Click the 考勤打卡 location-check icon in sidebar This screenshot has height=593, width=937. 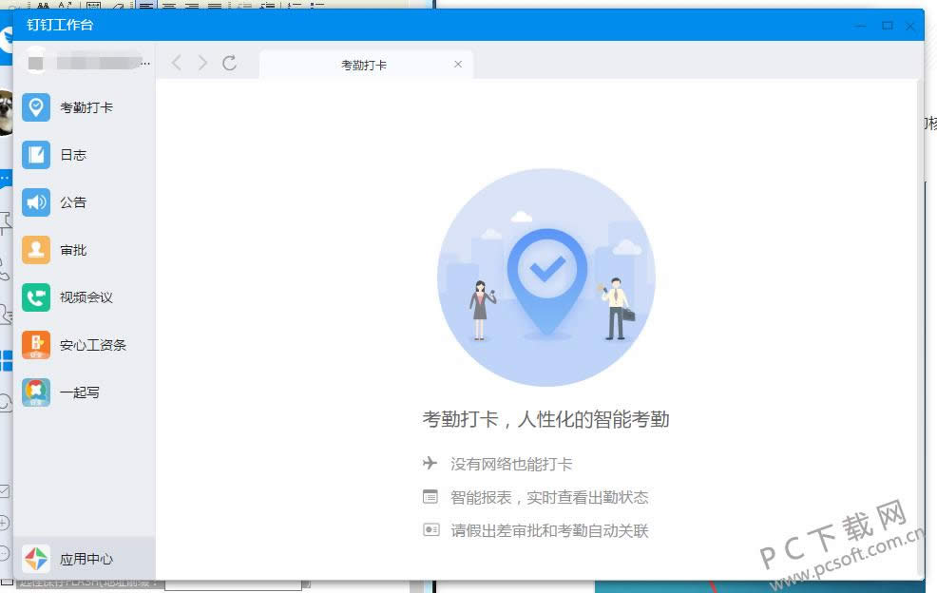[36, 107]
